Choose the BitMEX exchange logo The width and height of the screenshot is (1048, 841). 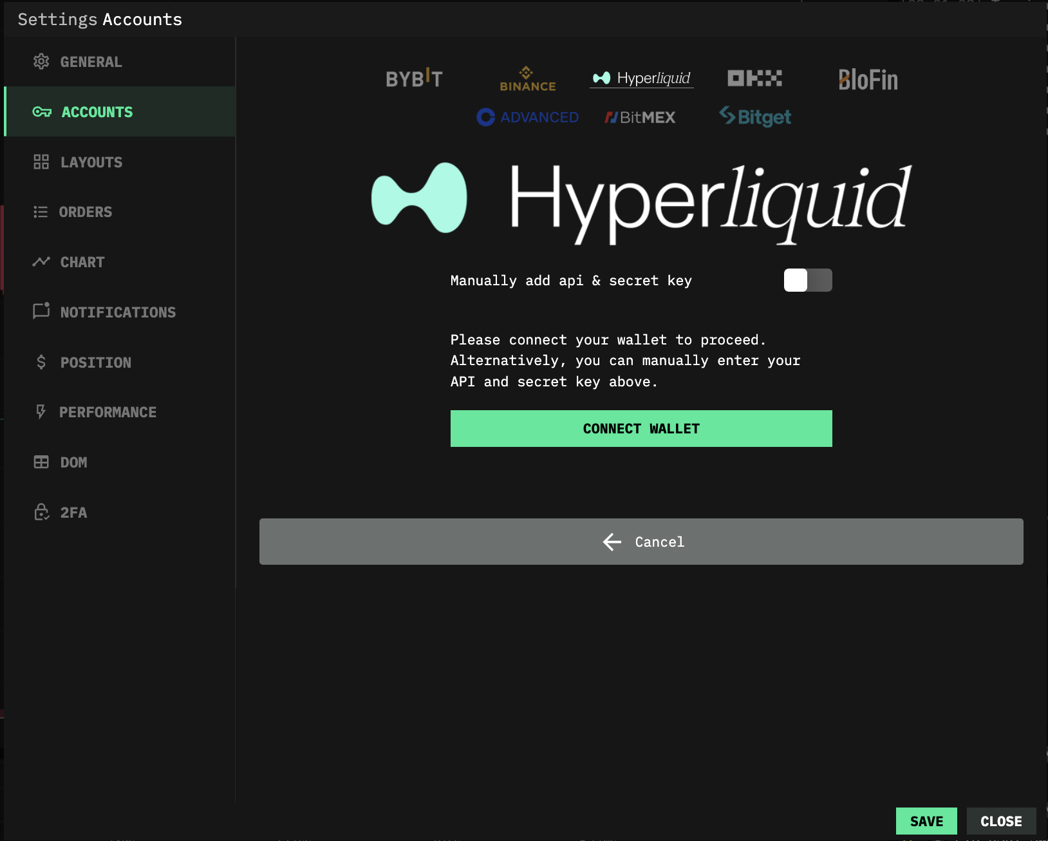pos(640,117)
